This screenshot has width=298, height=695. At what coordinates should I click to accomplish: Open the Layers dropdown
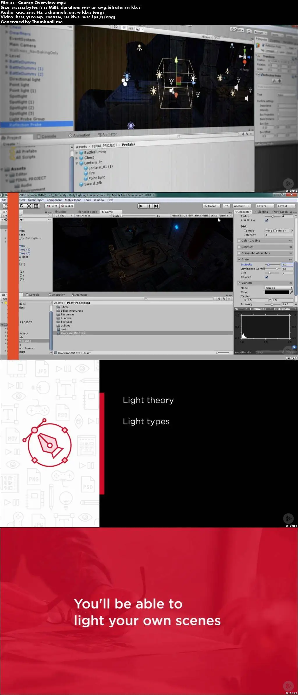265,206
